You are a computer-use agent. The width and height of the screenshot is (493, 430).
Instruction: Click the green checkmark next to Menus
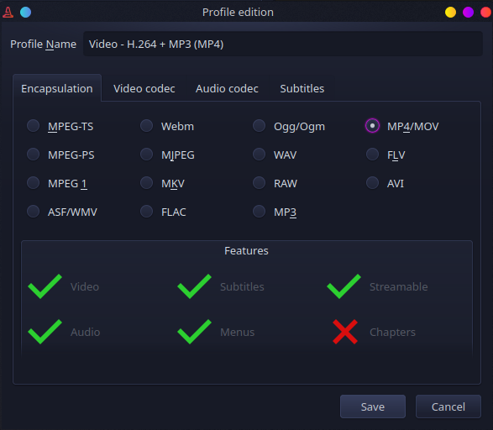pyautogui.click(x=194, y=332)
